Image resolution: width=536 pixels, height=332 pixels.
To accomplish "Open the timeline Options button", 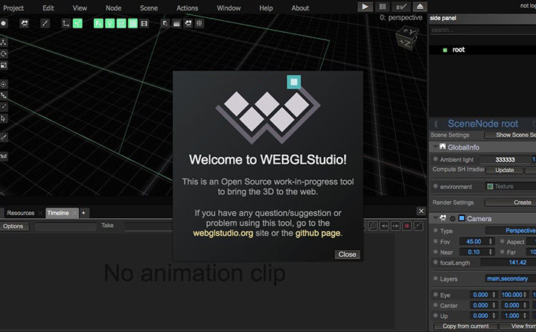I will (13, 226).
